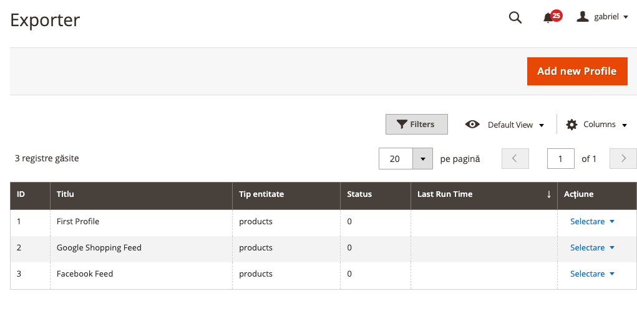
Task: Open the gabriel user account menu
Action: (603, 17)
